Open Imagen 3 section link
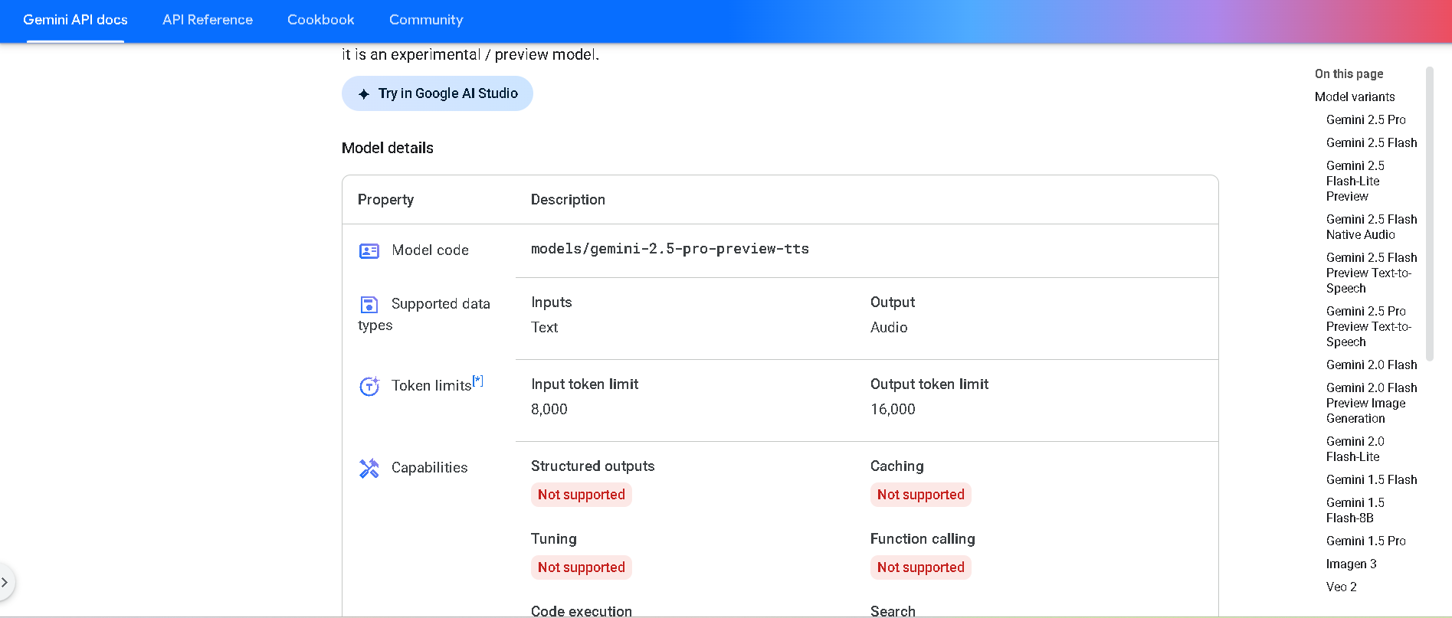 (1351, 564)
